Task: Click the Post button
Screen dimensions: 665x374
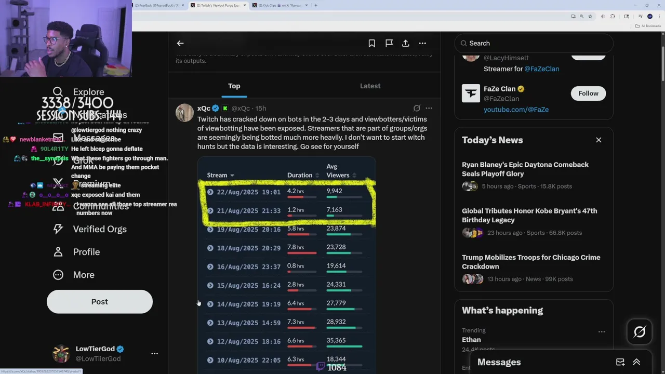Action: click(x=100, y=302)
